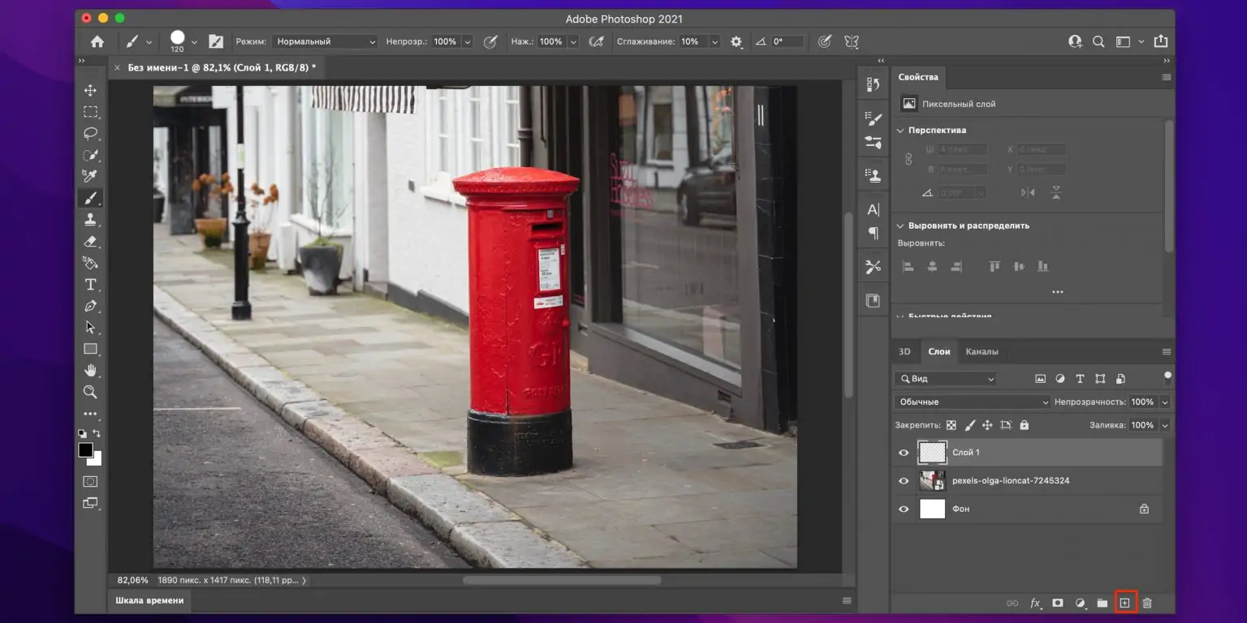Toggle pressure for size target icon
1247x623 pixels.
[825, 41]
